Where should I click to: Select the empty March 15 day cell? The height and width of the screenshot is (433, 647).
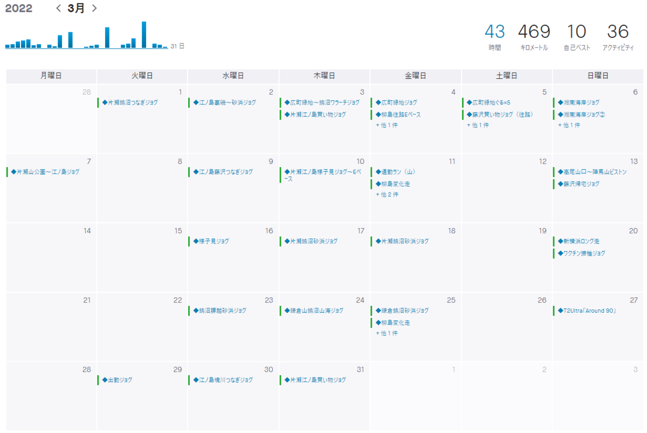142,257
